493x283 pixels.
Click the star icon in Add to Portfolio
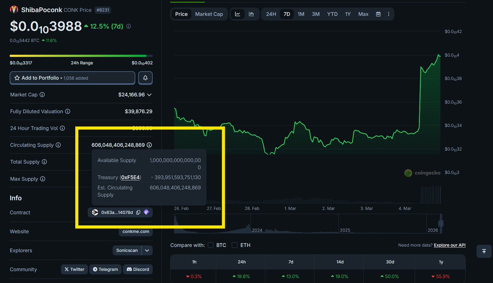17,78
